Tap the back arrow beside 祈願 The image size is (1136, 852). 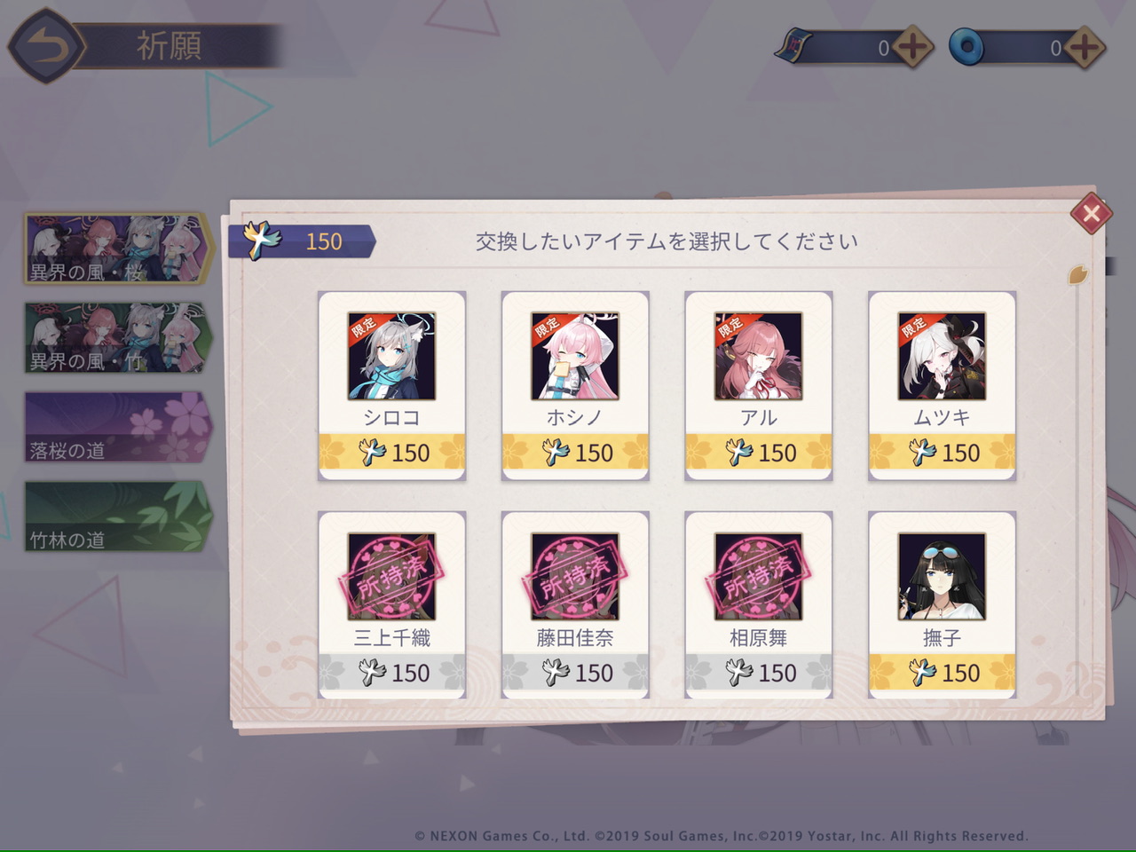tap(45, 46)
